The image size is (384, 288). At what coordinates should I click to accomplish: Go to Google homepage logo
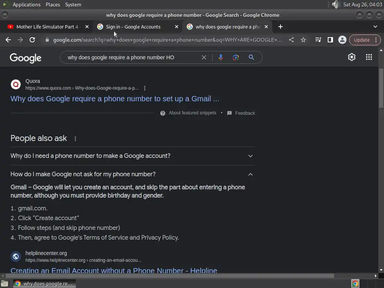[25, 58]
